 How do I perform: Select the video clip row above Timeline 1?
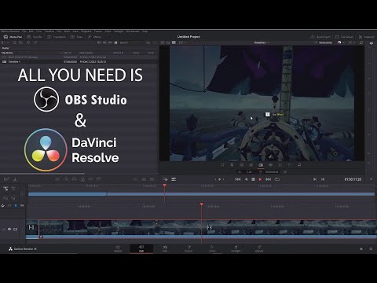pyautogui.click(x=79, y=57)
